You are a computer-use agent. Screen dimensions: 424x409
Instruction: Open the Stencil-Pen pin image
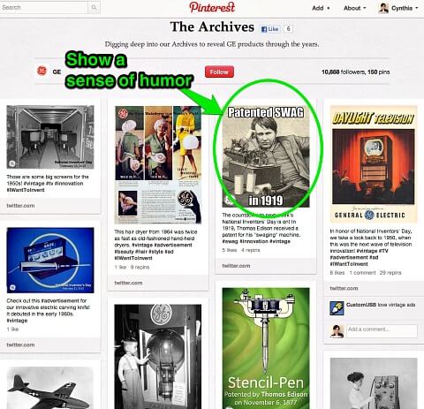coord(266,348)
